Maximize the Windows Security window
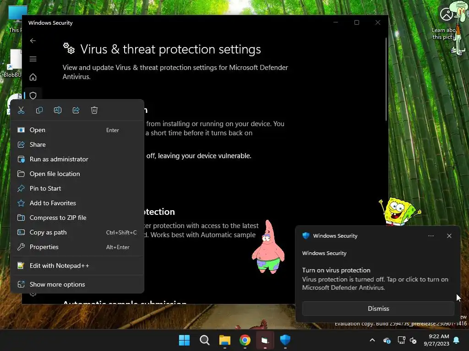 [356, 22]
